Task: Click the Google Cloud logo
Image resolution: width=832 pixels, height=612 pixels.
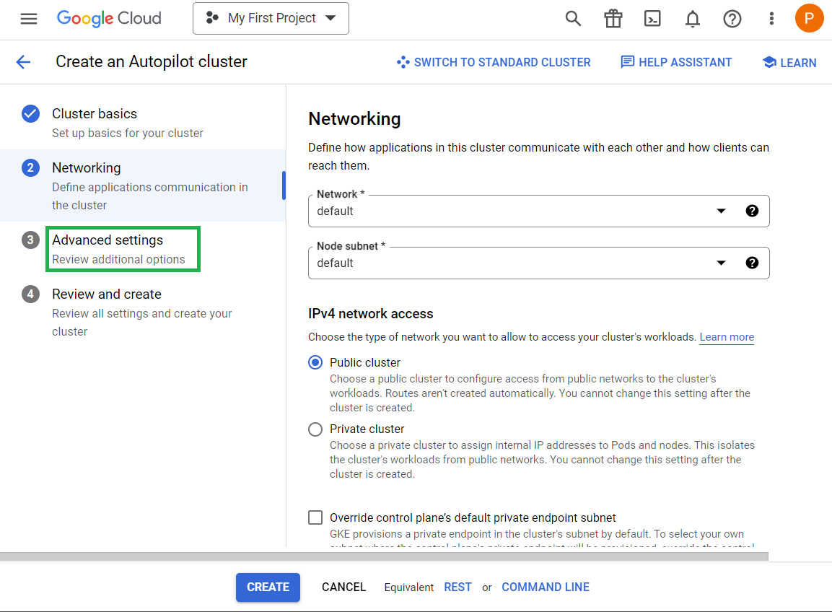Action: 109,19
